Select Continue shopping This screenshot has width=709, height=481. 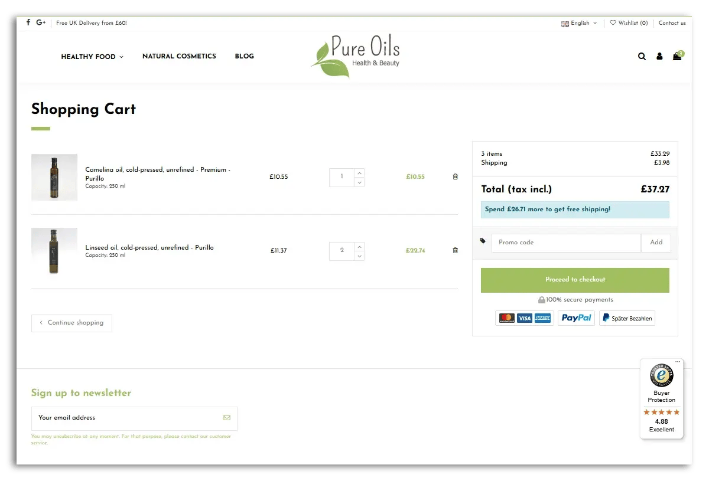(71, 323)
